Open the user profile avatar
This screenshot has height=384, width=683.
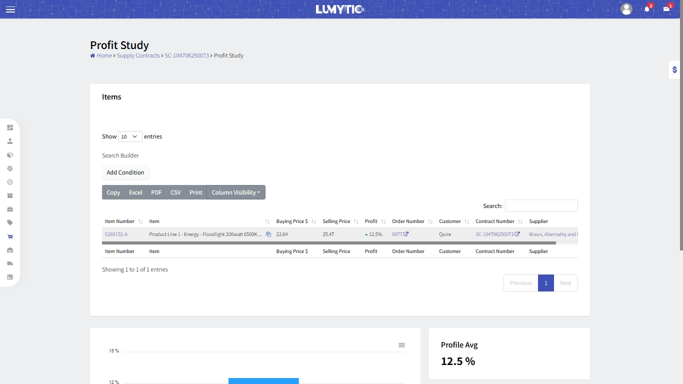point(626,9)
